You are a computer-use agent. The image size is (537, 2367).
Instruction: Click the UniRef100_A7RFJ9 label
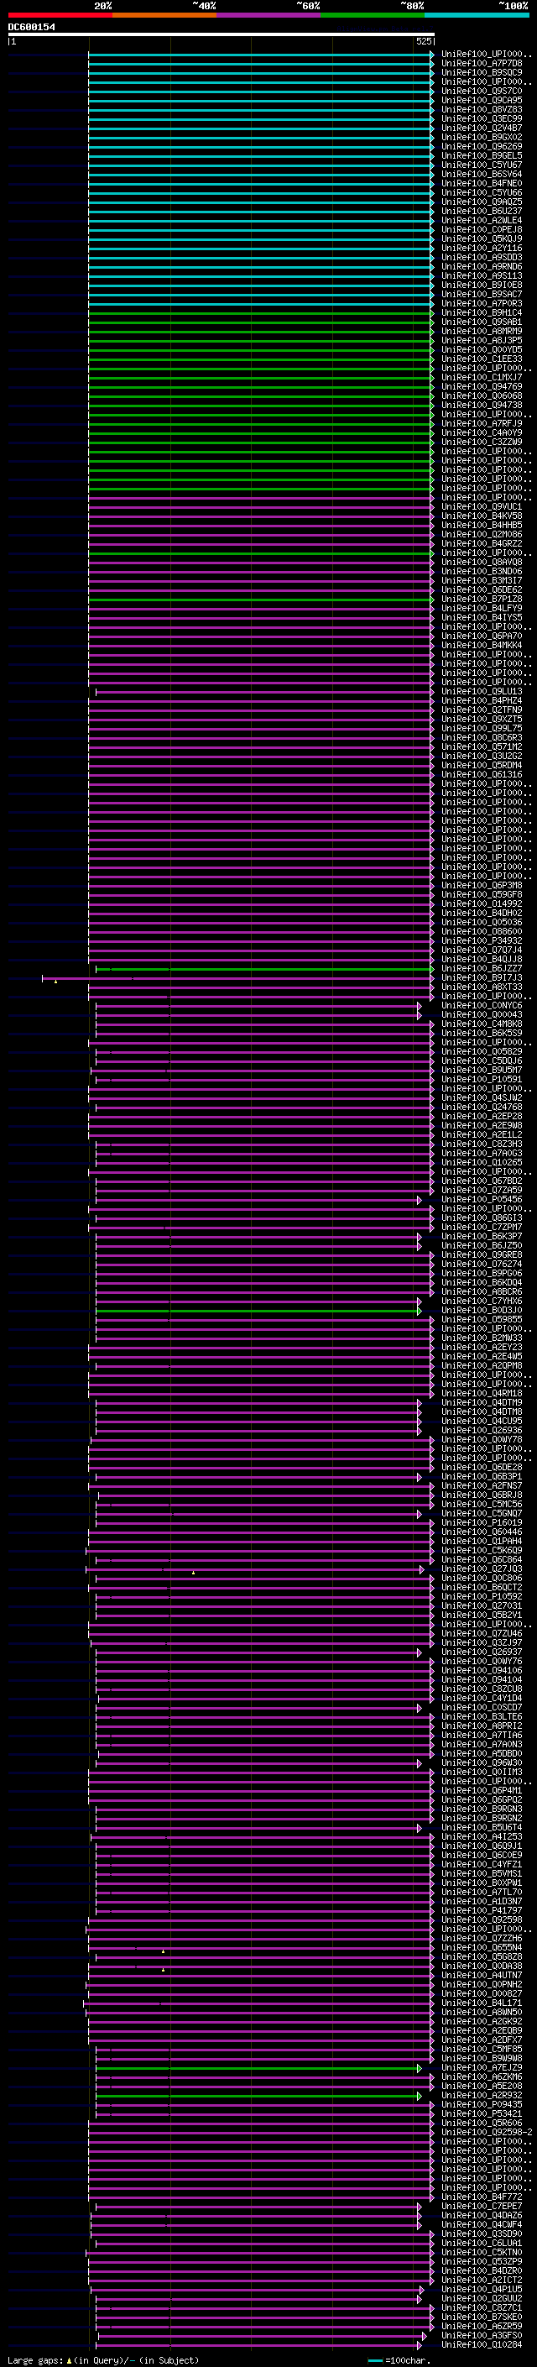coord(482,423)
